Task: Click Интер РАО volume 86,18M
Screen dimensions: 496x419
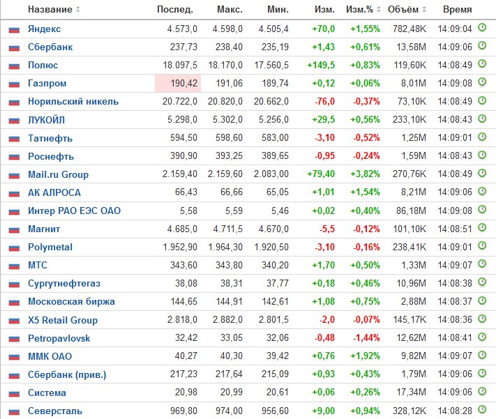Action: coord(411,211)
